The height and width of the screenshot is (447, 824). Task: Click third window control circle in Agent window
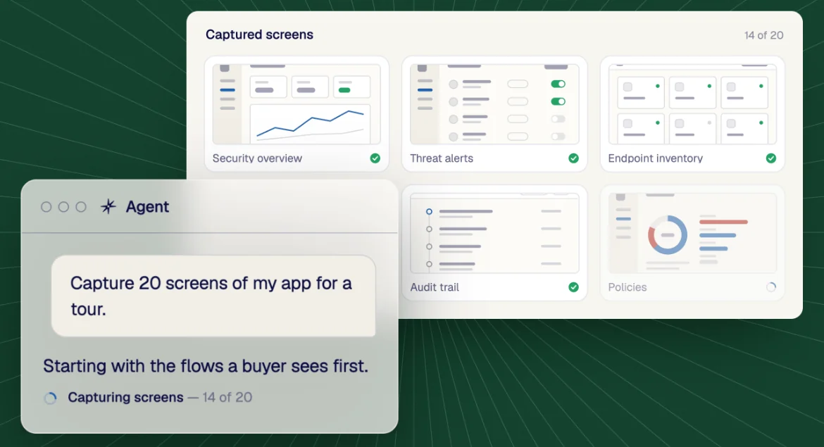coord(81,207)
